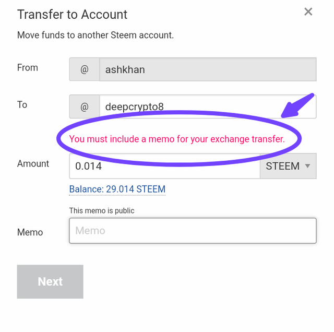Click the "From" field label
The width and height of the screenshot is (334, 332).
click(x=28, y=68)
